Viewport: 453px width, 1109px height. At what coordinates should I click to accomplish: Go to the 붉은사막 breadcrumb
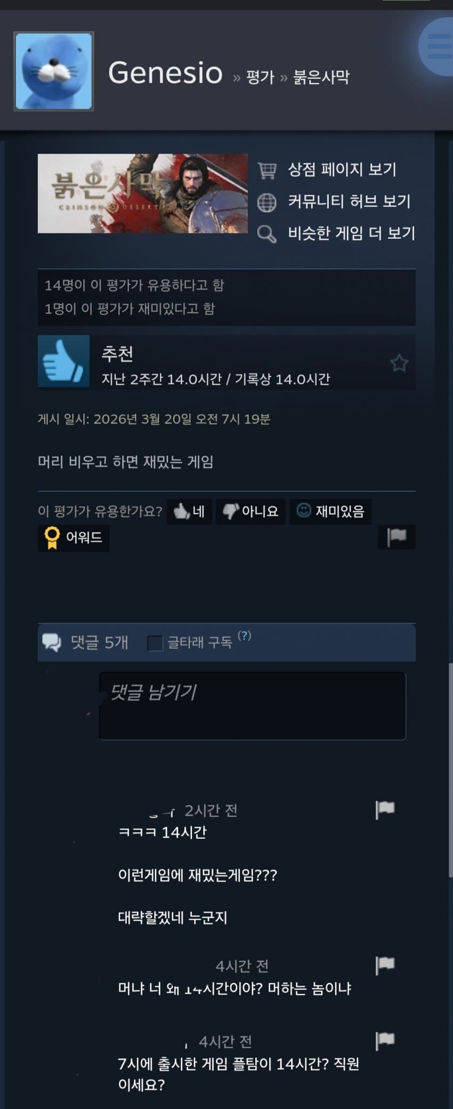point(321,77)
